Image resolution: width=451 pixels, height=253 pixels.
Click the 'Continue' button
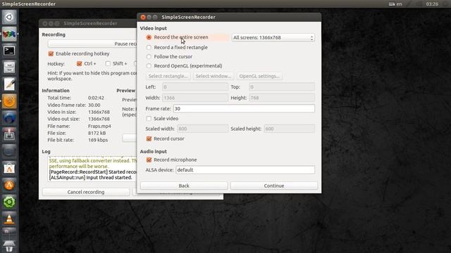click(x=274, y=186)
